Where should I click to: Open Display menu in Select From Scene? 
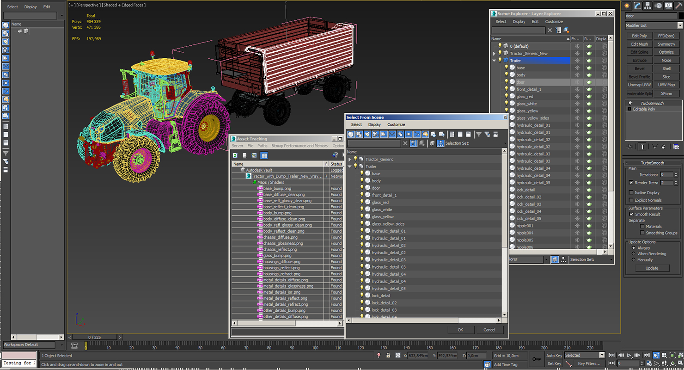(x=374, y=124)
